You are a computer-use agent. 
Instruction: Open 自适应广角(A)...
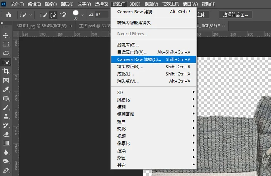coord(154,52)
